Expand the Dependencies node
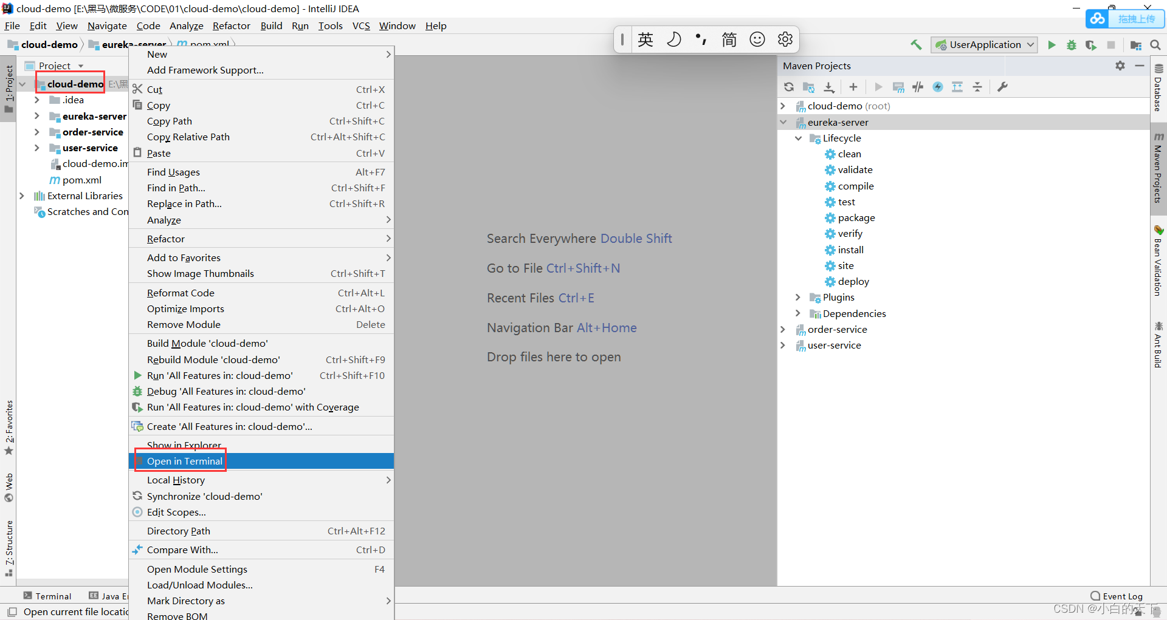The image size is (1167, 620). tap(799, 313)
